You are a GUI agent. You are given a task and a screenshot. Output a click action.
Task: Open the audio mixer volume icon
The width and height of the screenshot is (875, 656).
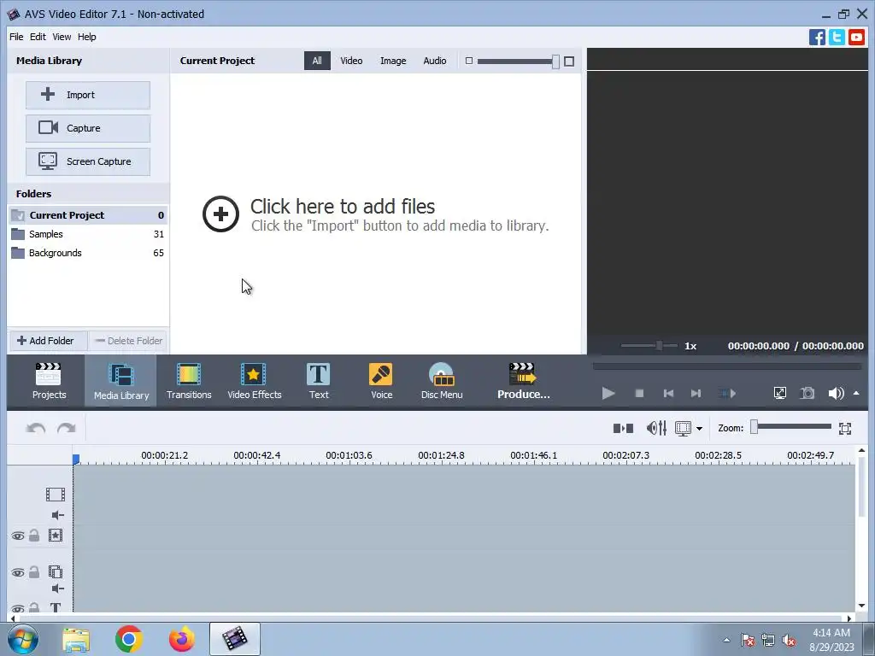click(x=656, y=429)
